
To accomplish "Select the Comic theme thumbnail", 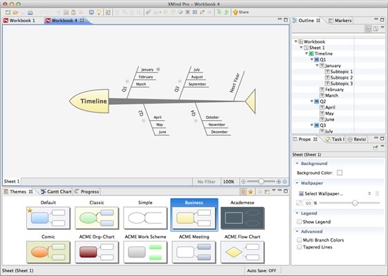I will tap(48, 252).
